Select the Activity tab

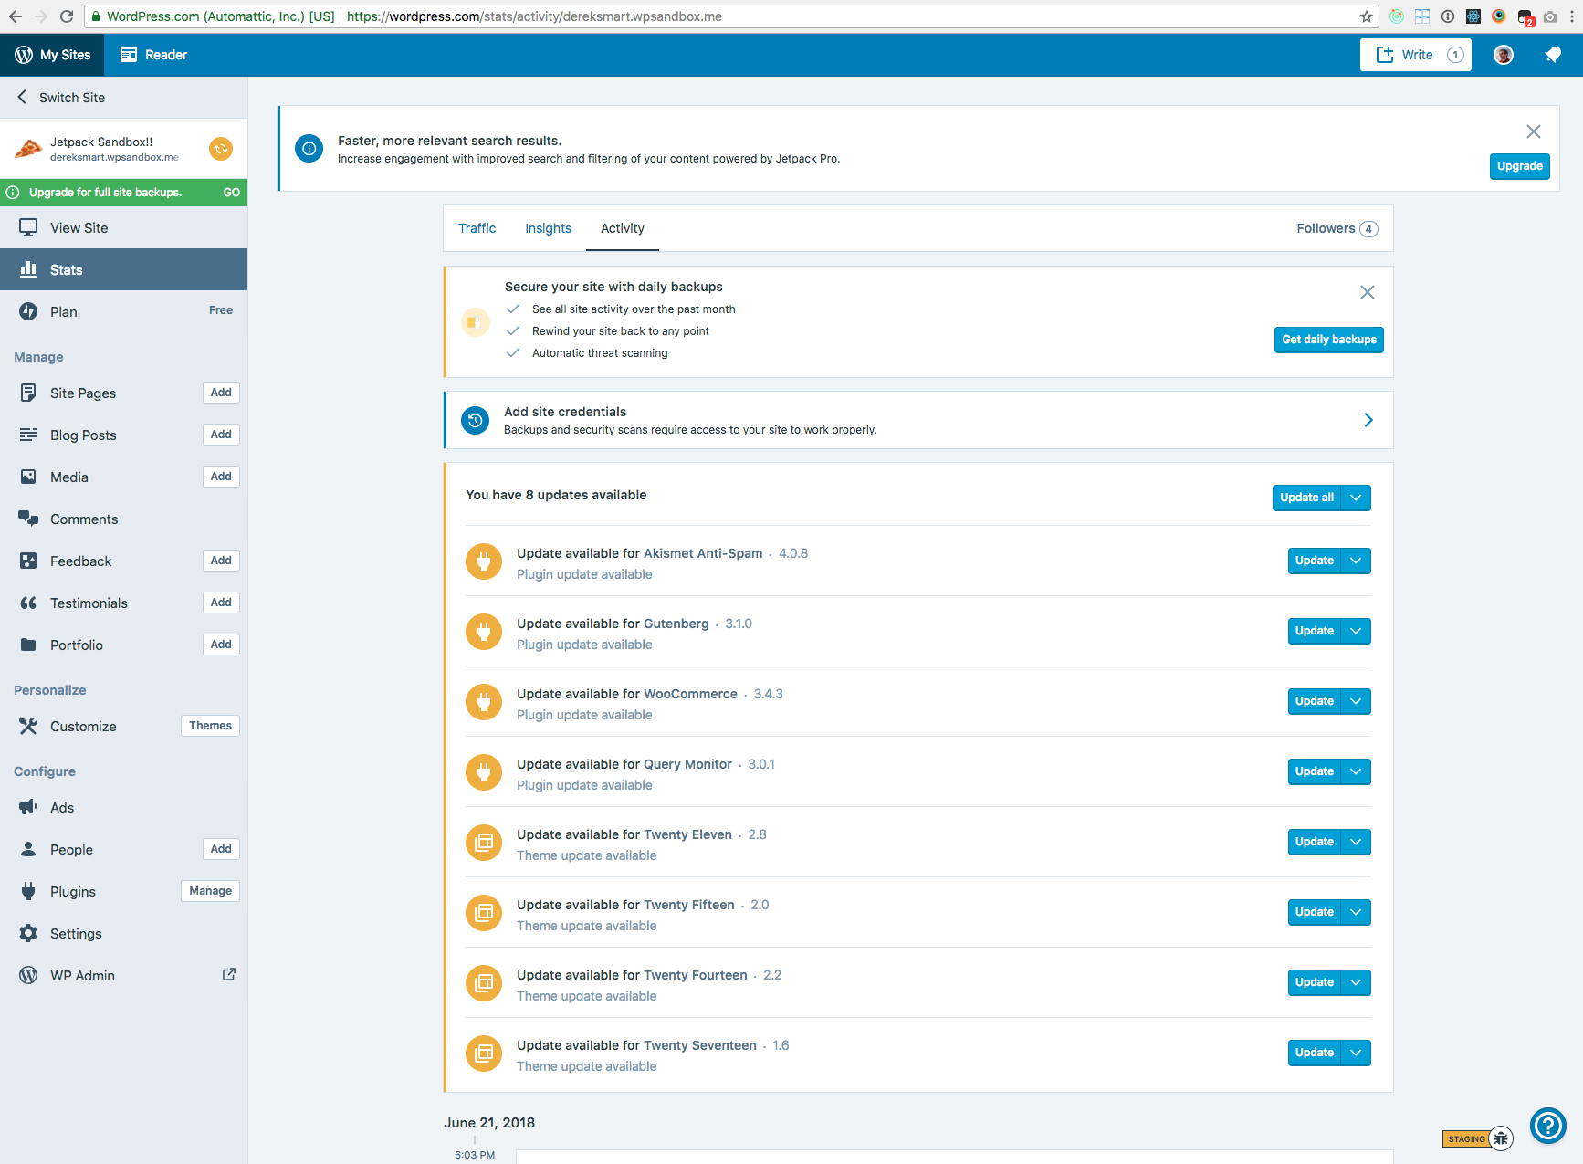click(623, 228)
